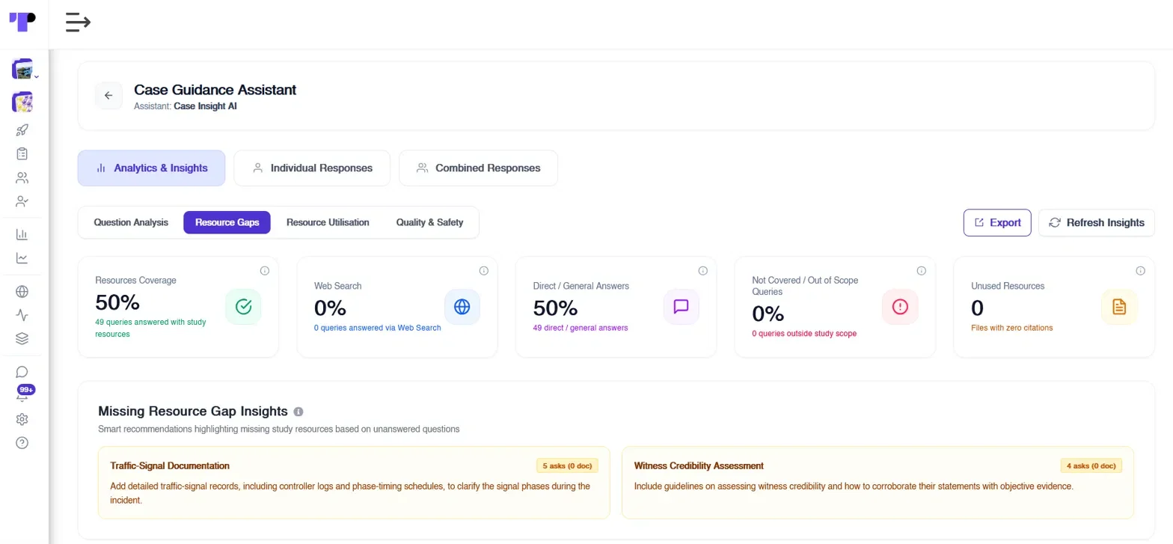Open notifications with the 99+ badge
Image resolution: width=1173 pixels, height=544 pixels.
(23, 394)
